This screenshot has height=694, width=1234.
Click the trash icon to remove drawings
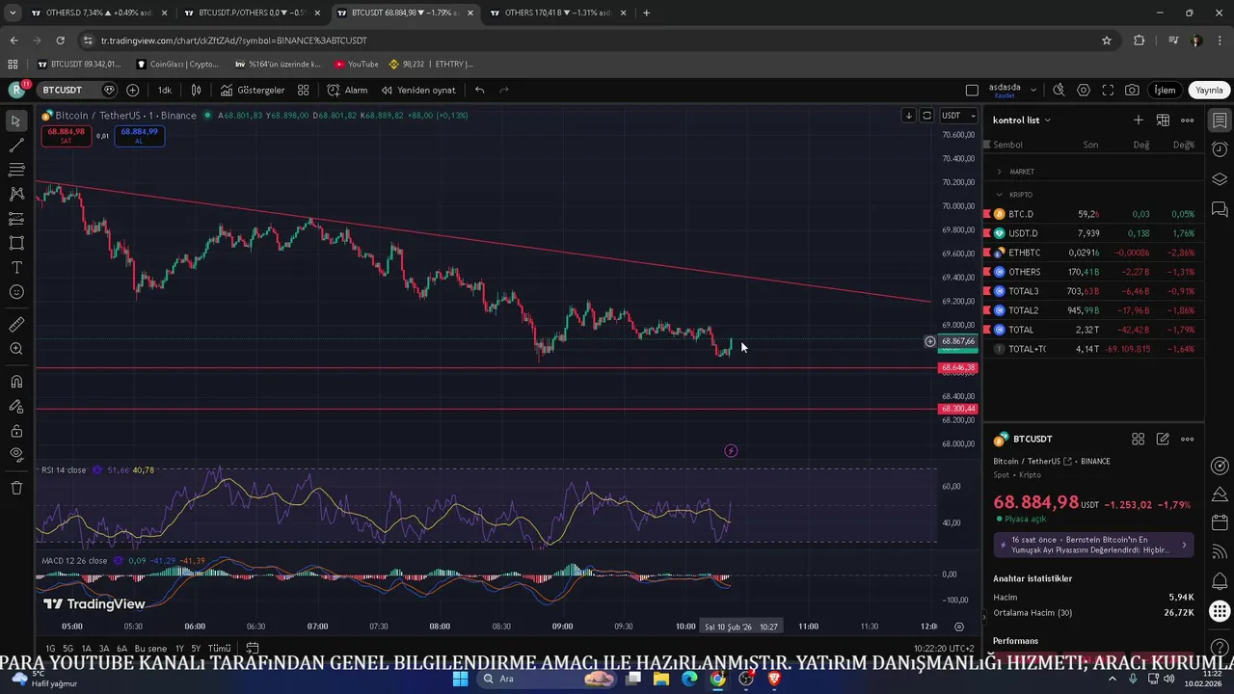click(x=16, y=488)
